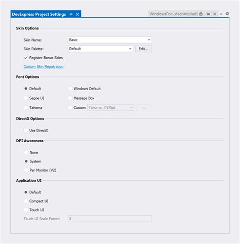
Task: Click the ellipsis font browse button
Action: pos(144,107)
